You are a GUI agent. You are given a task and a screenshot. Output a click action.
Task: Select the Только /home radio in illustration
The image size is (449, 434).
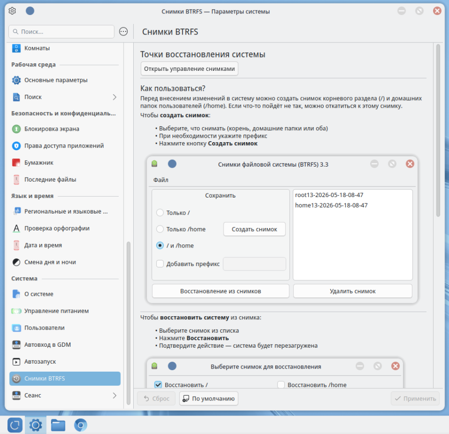[x=160, y=229]
